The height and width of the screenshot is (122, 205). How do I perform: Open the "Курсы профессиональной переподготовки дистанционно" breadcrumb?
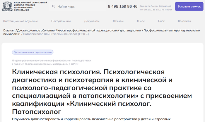(x=99, y=31)
